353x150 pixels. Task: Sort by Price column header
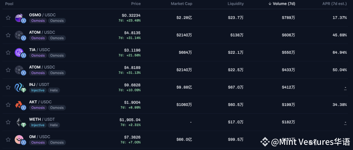(x=136, y=3)
